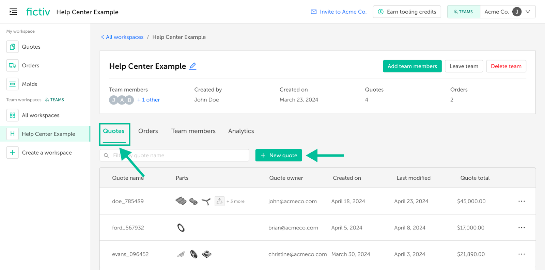Image resolution: width=545 pixels, height=270 pixels.
Task: Open the evans_096452 quote
Action: point(130,254)
